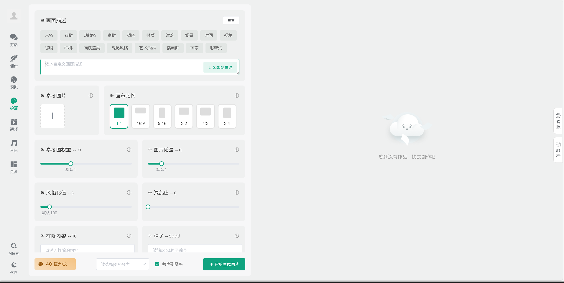Image resolution: width=564 pixels, height=283 pixels.
Task: Enable 夜间 night mode
Action: click(x=14, y=267)
